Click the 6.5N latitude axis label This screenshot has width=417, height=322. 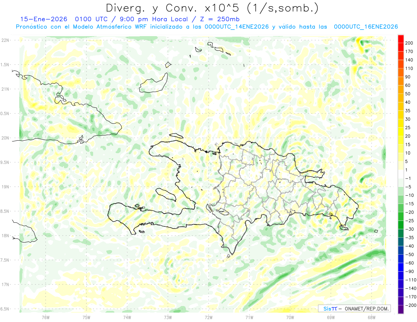pos(5,309)
